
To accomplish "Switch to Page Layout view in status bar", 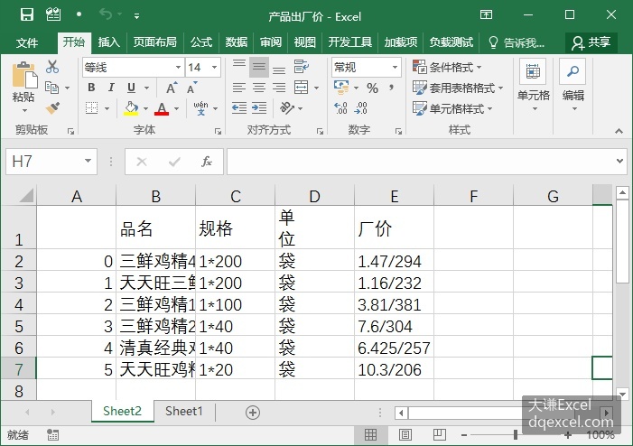I will (405, 434).
